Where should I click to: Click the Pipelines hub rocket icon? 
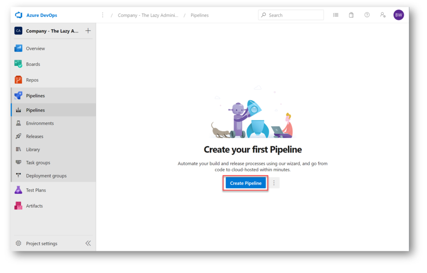pyautogui.click(x=18, y=95)
